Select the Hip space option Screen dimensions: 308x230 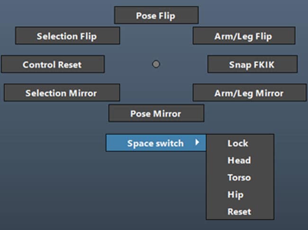[235, 194]
